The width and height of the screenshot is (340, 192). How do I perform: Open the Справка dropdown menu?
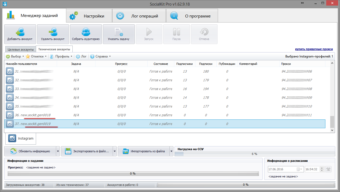pyautogui.click(x=100, y=56)
